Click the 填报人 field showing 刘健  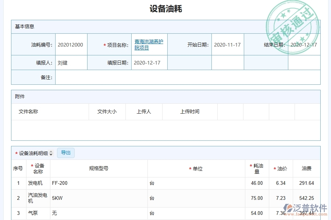71,62
